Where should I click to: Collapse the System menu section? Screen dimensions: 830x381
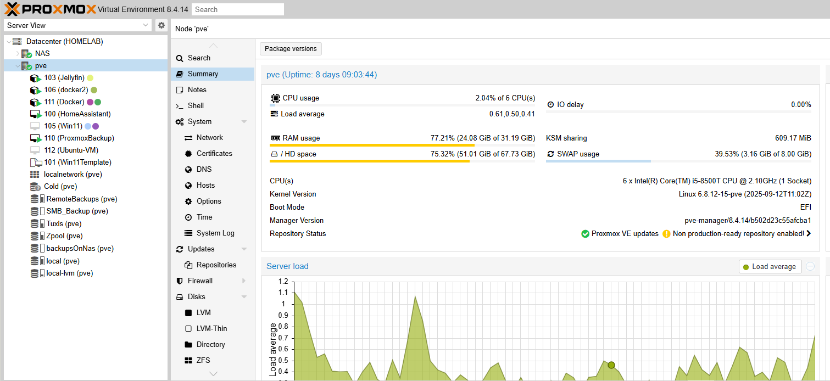244,121
